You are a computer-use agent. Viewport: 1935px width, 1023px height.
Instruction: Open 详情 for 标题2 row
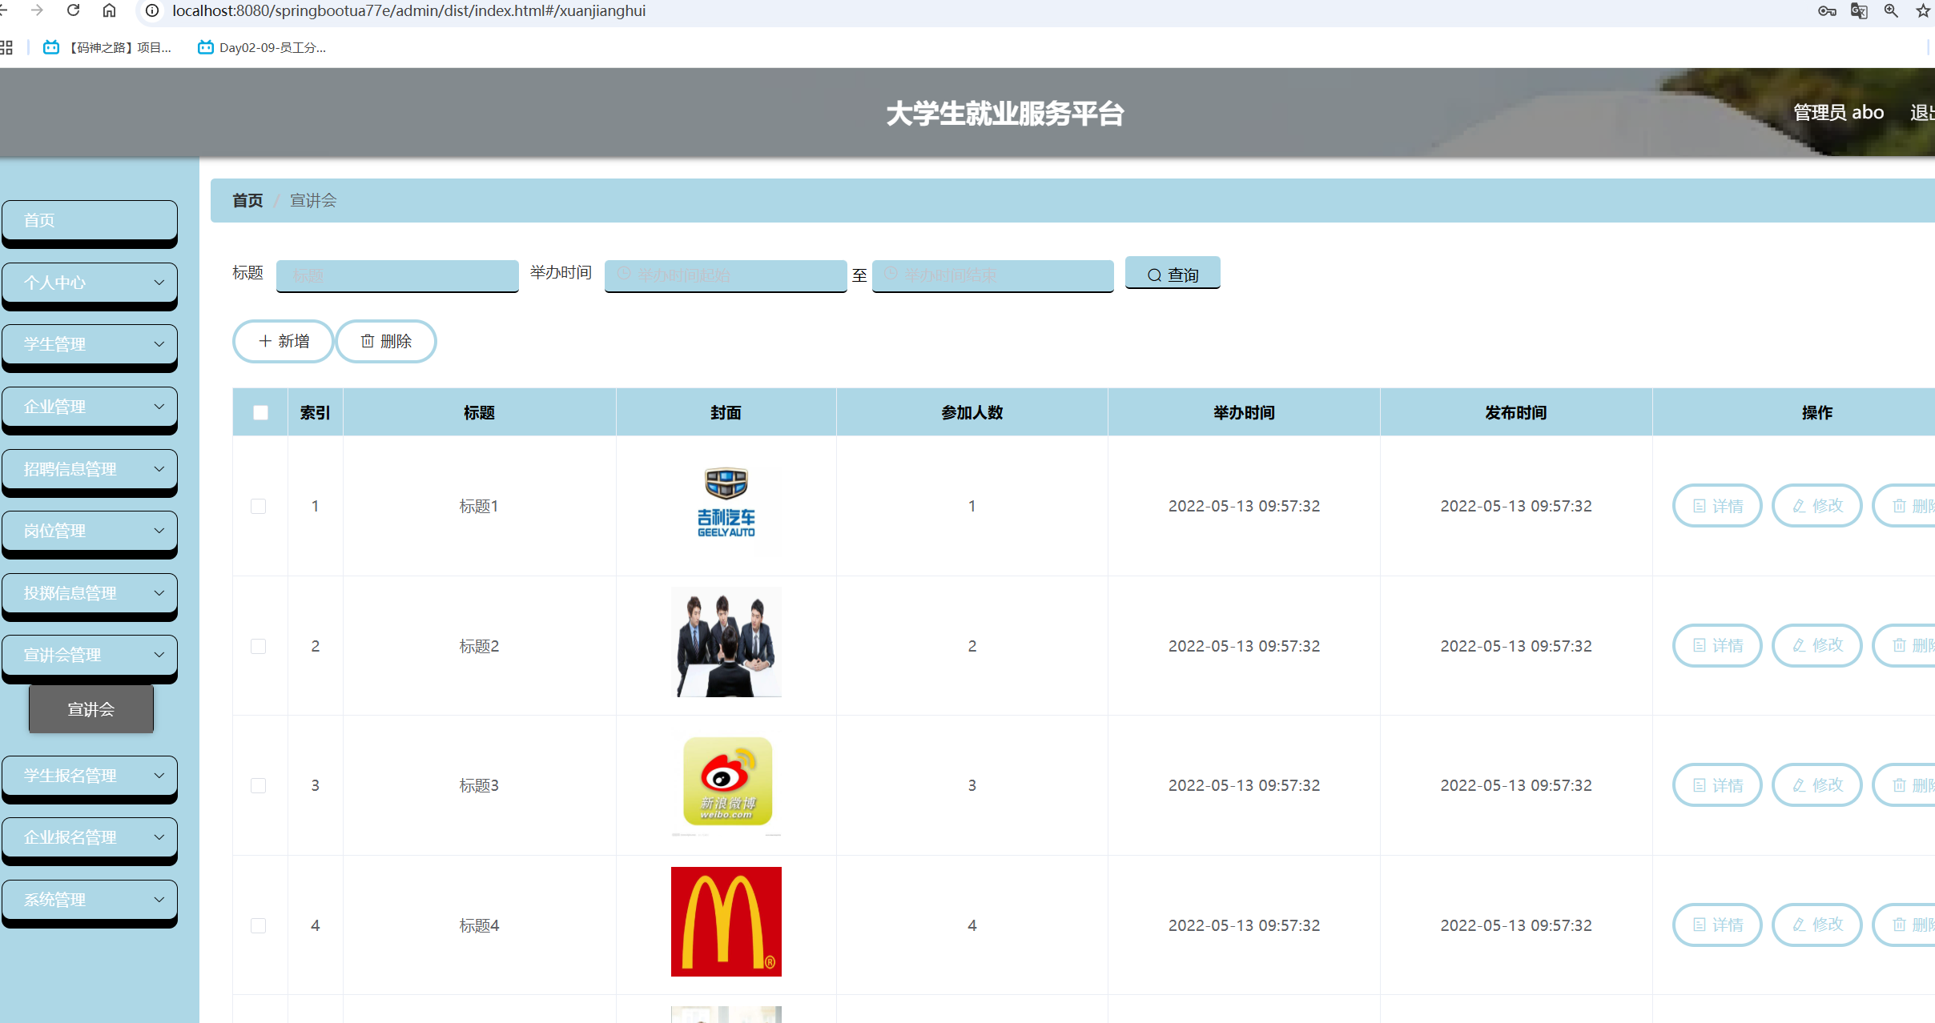pos(1717,645)
